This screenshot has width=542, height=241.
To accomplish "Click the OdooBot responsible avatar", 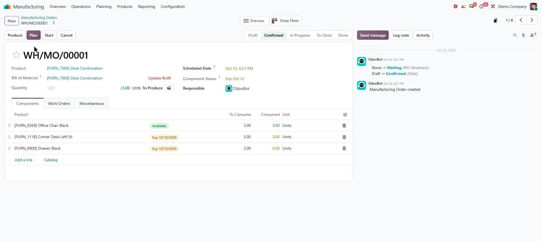I will coord(229,88).
